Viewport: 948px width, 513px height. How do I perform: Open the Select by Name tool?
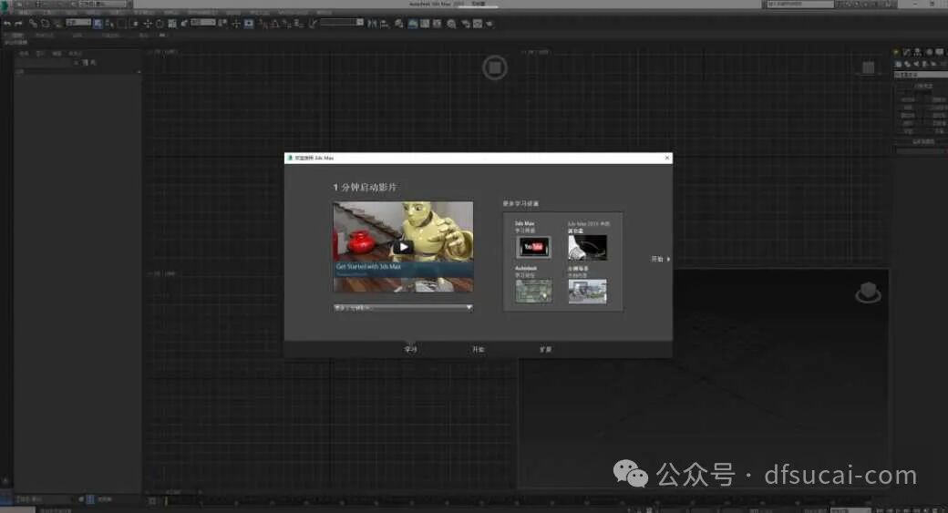pyautogui.click(x=109, y=24)
